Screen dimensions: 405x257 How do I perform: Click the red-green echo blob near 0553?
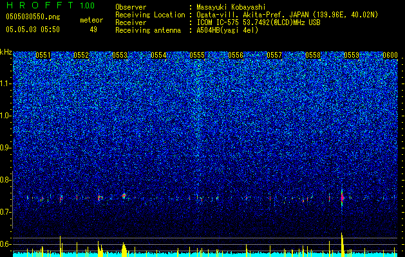point(124,196)
